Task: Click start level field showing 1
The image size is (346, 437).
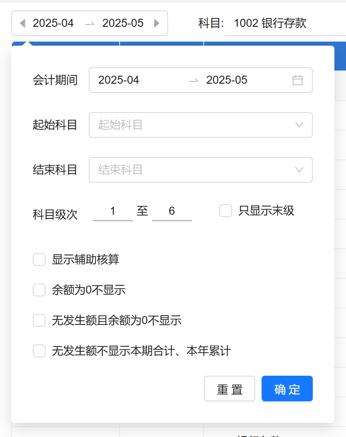Action: 113,211
